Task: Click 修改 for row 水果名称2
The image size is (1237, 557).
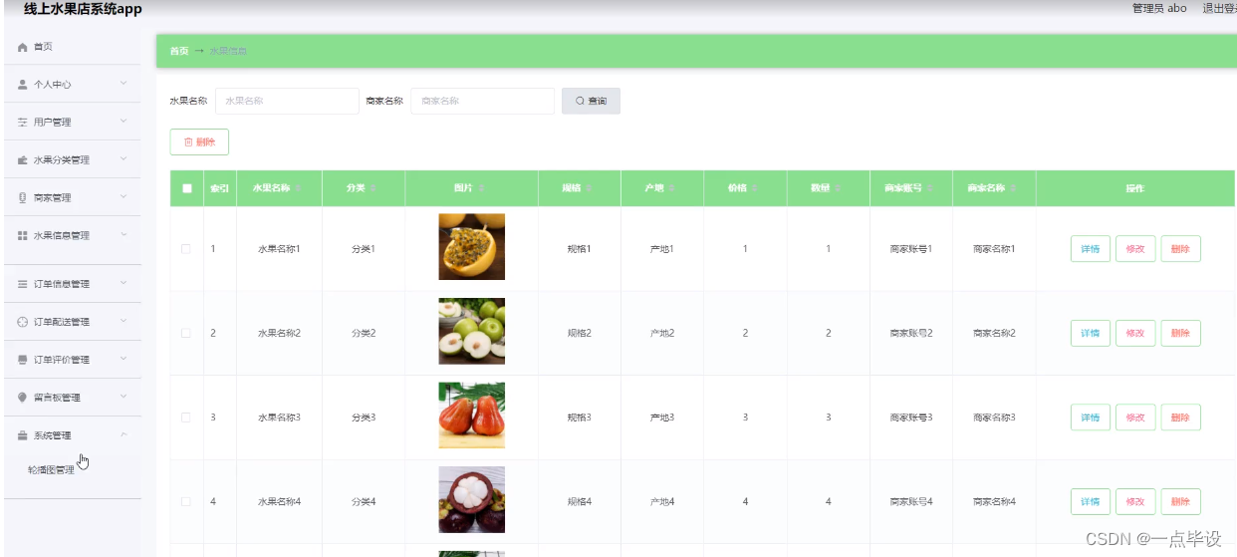Action: point(1135,333)
